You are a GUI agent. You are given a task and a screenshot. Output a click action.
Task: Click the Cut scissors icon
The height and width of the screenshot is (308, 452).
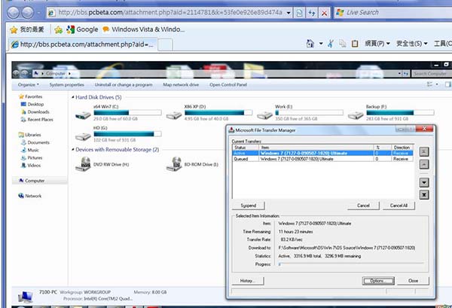click(x=331, y=44)
